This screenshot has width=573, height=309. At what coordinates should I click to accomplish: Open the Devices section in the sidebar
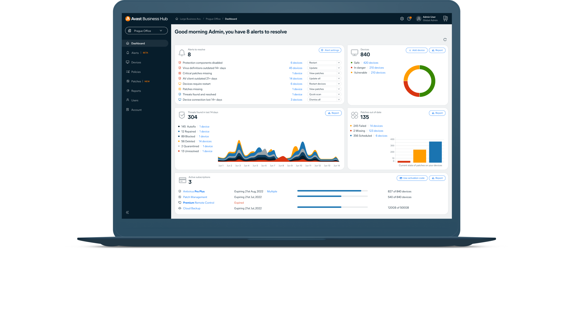click(x=136, y=62)
